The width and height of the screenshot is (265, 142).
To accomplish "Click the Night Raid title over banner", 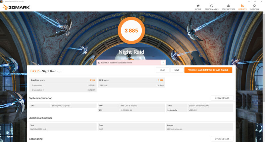I will click(131, 52).
